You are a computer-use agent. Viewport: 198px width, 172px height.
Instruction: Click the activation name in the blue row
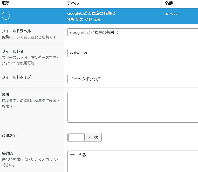[172, 14]
